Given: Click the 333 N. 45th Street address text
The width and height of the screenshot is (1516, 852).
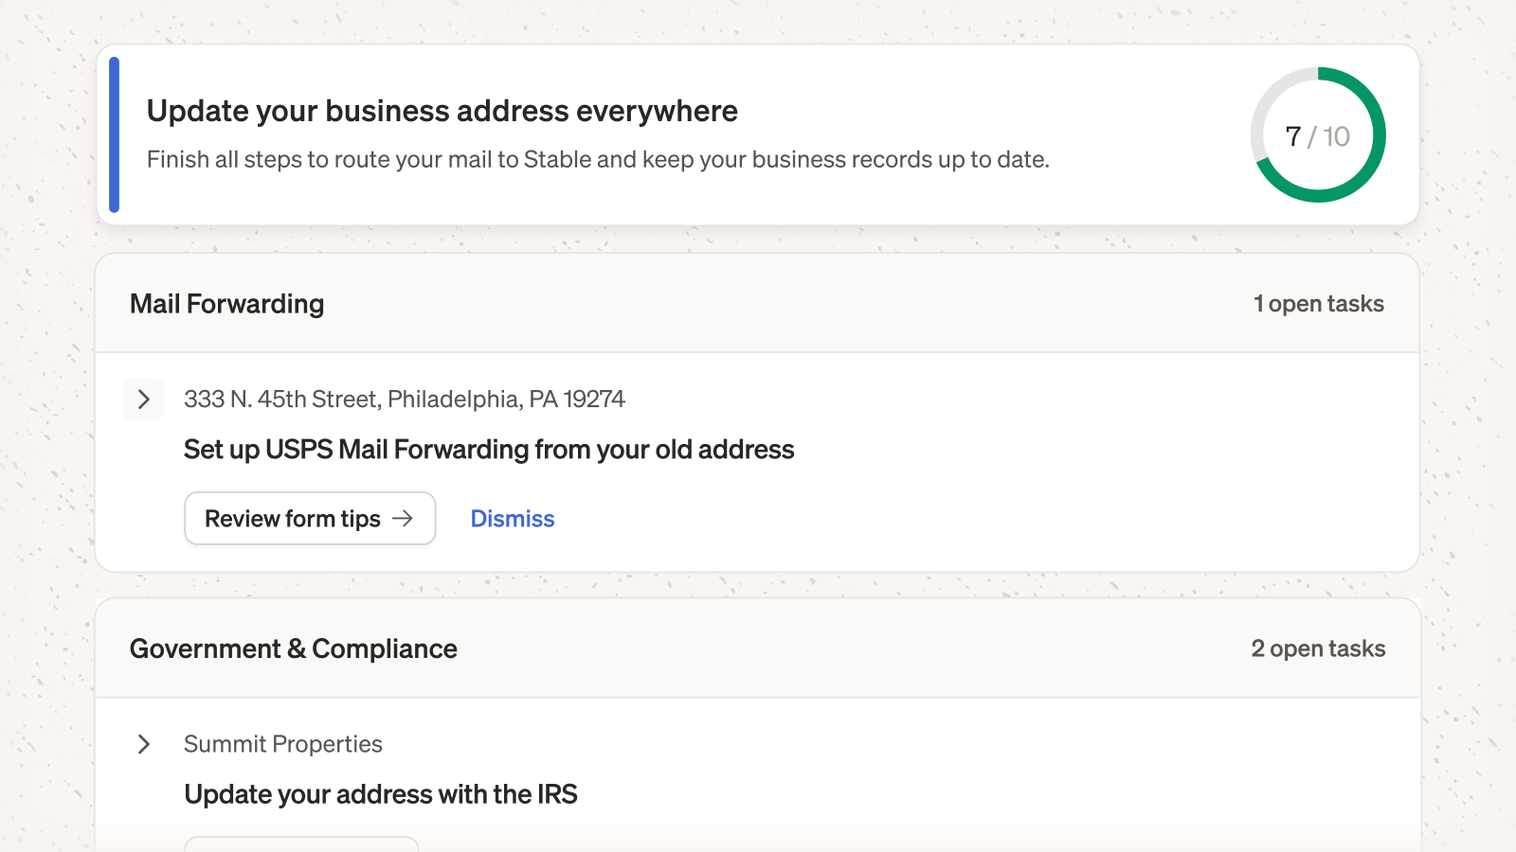Looking at the screenshot, I should [405, 399].
